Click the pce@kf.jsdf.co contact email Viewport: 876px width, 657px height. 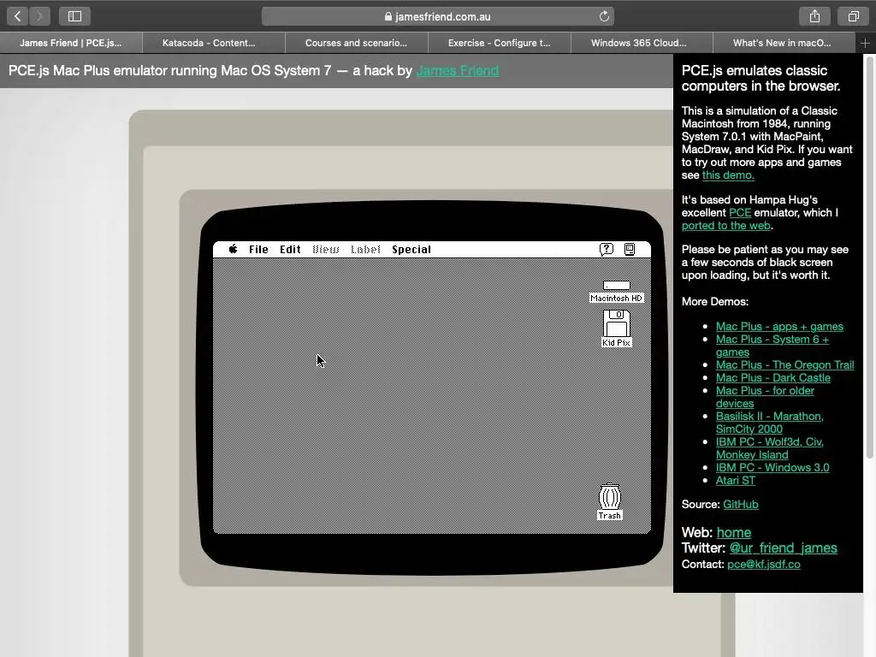763,565
